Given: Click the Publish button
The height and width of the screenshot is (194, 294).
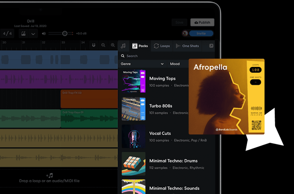Looking at the screenshot, I should pos(202,22).
